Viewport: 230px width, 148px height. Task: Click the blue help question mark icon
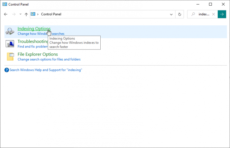pos(7,70)
